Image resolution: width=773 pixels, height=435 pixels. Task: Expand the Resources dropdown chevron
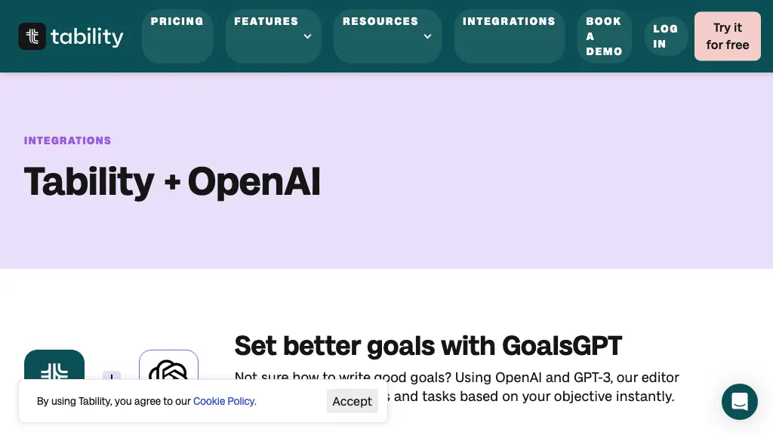[427, 36]
